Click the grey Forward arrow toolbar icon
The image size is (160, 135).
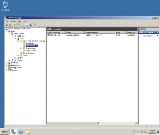(10, 25)
